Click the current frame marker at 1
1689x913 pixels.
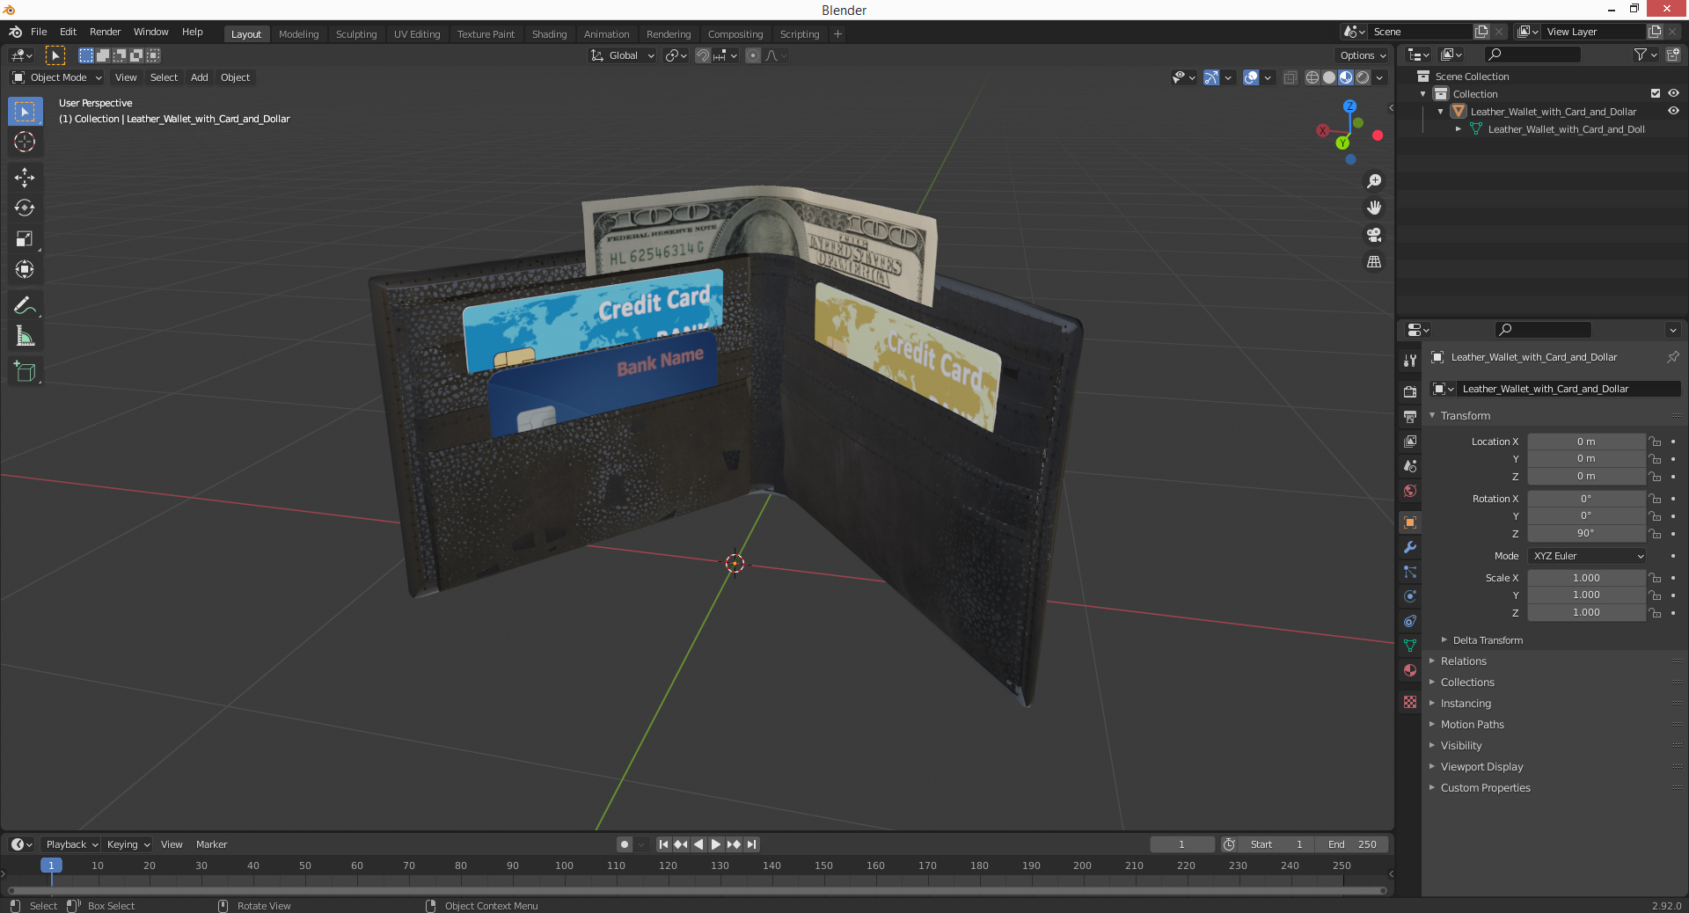pyautogui.click(x=51, y=866)
